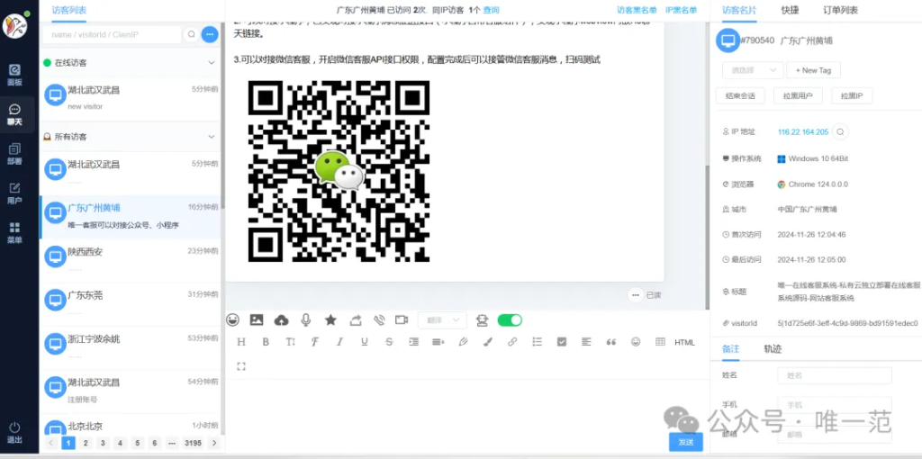
Task: Select visitor 浙江宁波余姚 in the list
Action: coord(131,347)
